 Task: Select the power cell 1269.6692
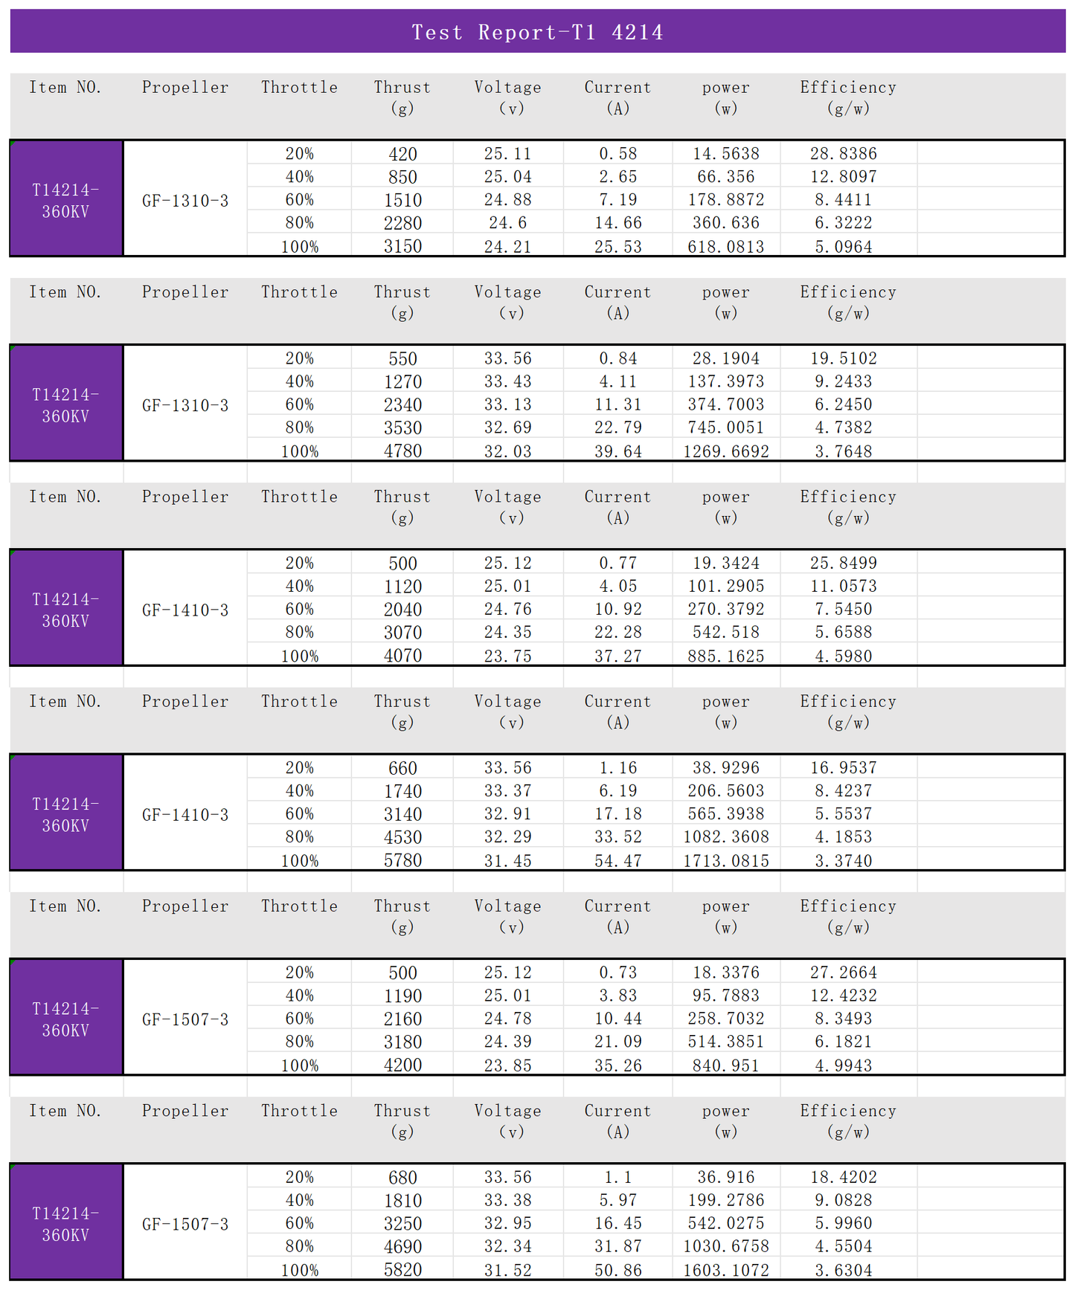pos(725,451)
